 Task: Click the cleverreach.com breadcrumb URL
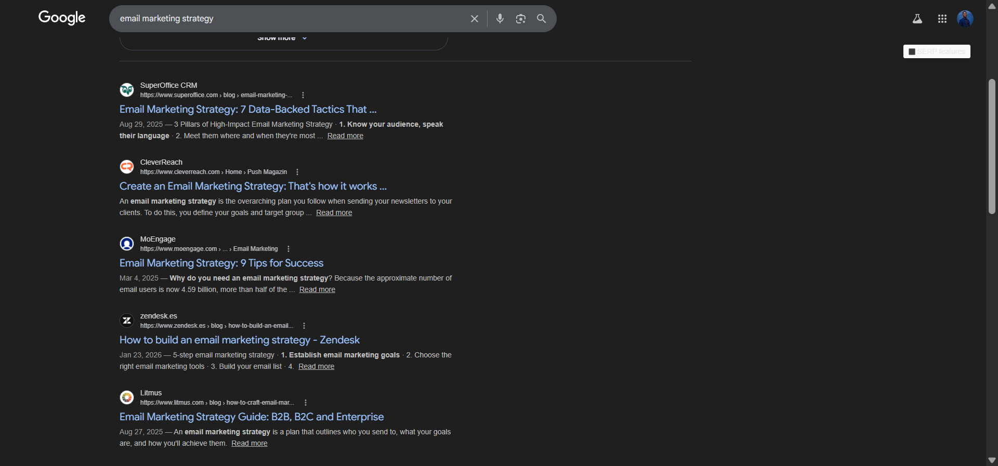click(x=214, y=172)
